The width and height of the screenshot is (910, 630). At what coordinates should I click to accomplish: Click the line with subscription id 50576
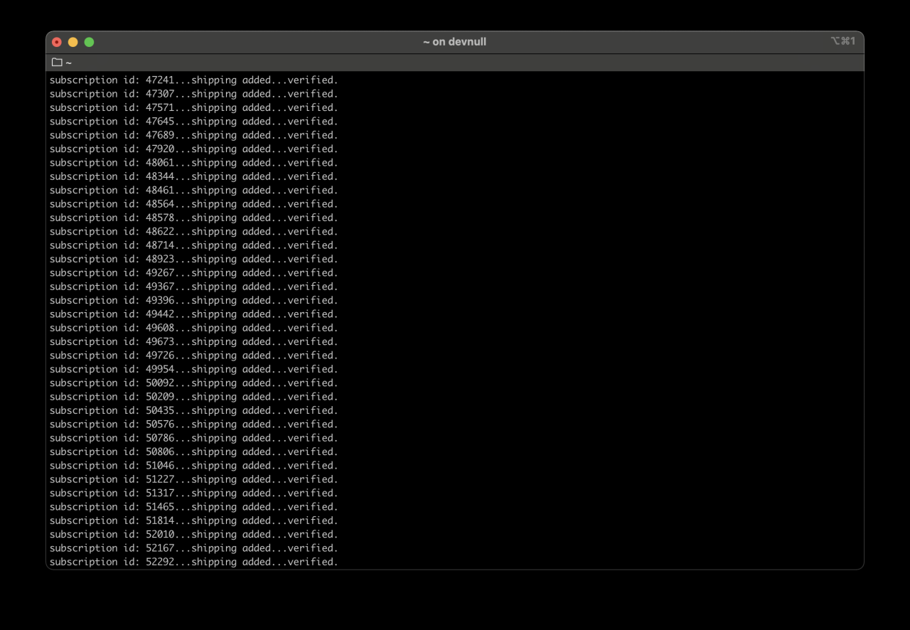(x=194, y=424)
